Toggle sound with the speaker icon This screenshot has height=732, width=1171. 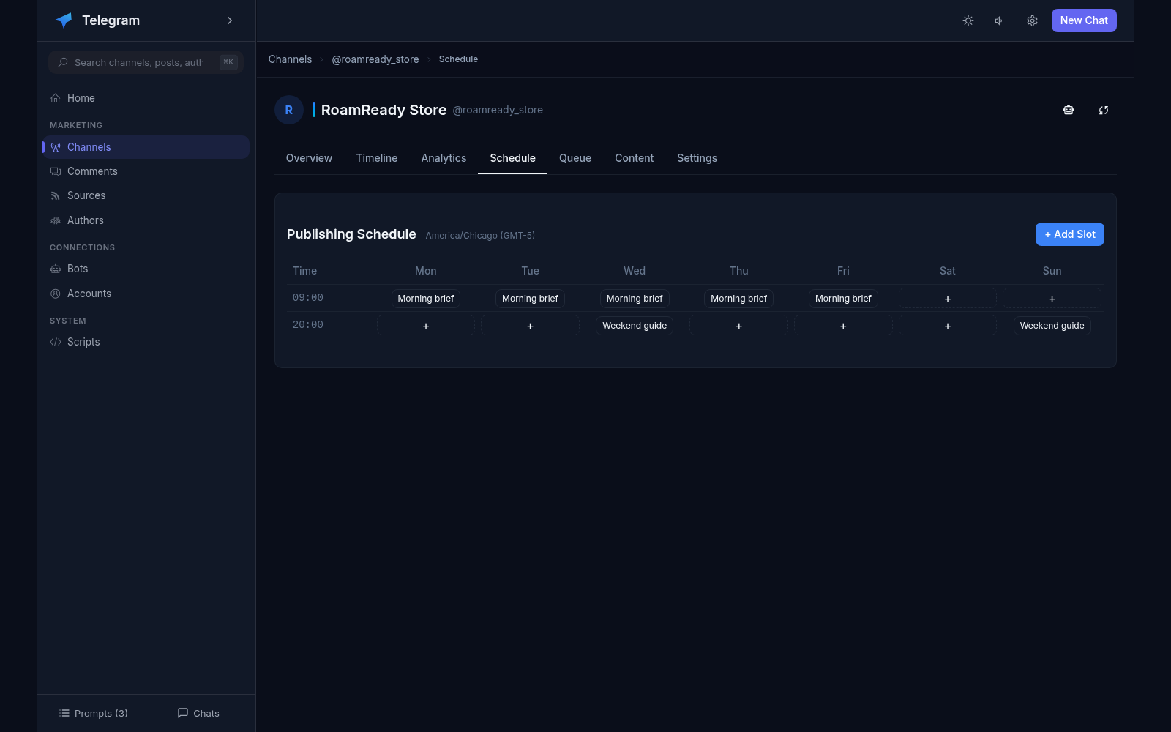tap(1000, 20)
